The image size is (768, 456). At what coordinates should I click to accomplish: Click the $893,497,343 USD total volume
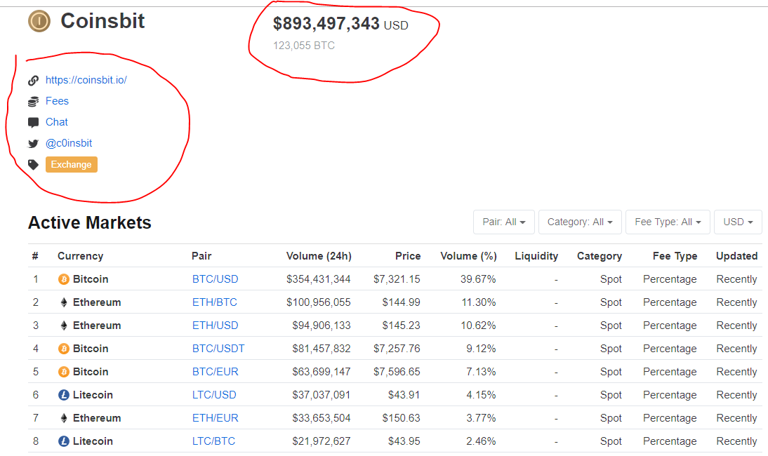point(340,23)
